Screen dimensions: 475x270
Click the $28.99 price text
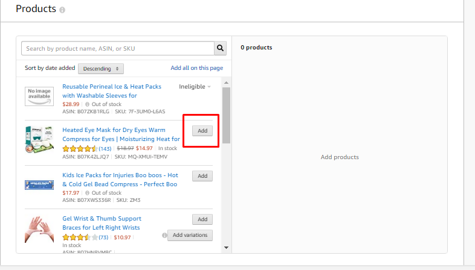click(71, 104)
